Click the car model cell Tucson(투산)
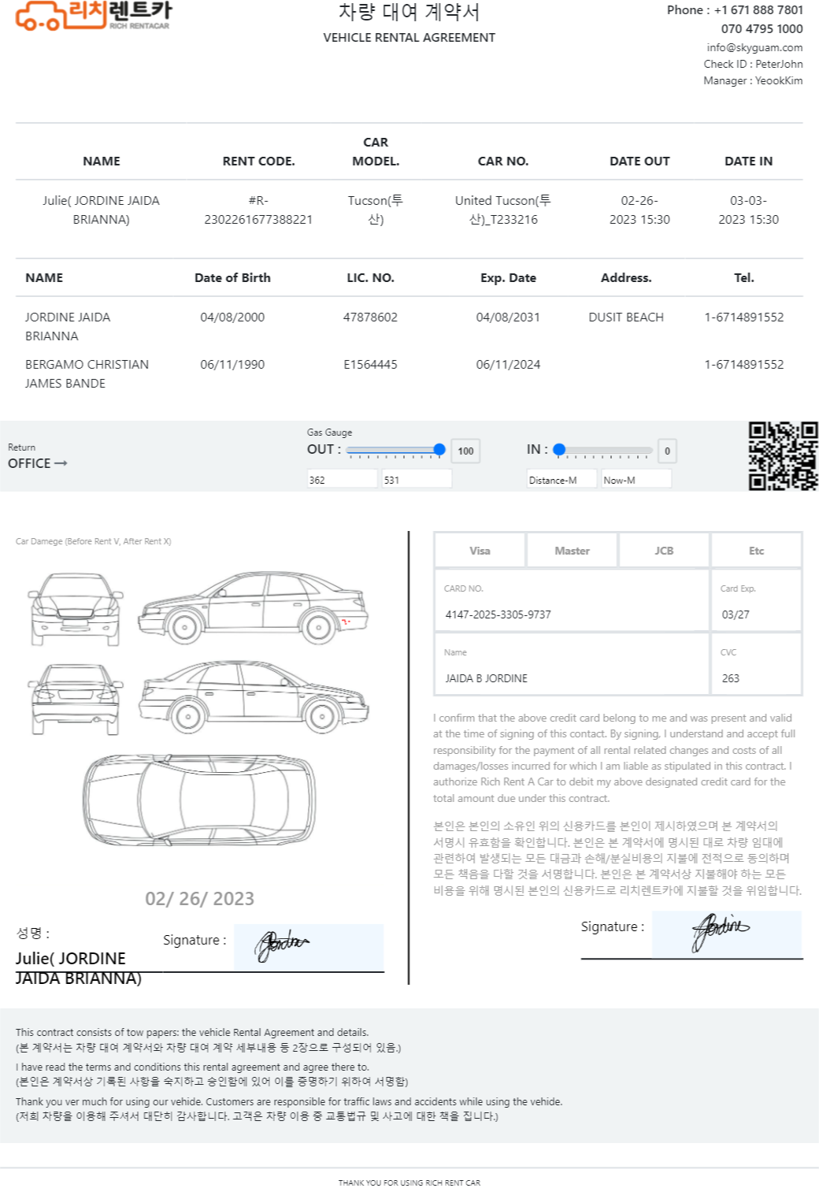This screenshot has width=819, height=1188. coord(376,210)
